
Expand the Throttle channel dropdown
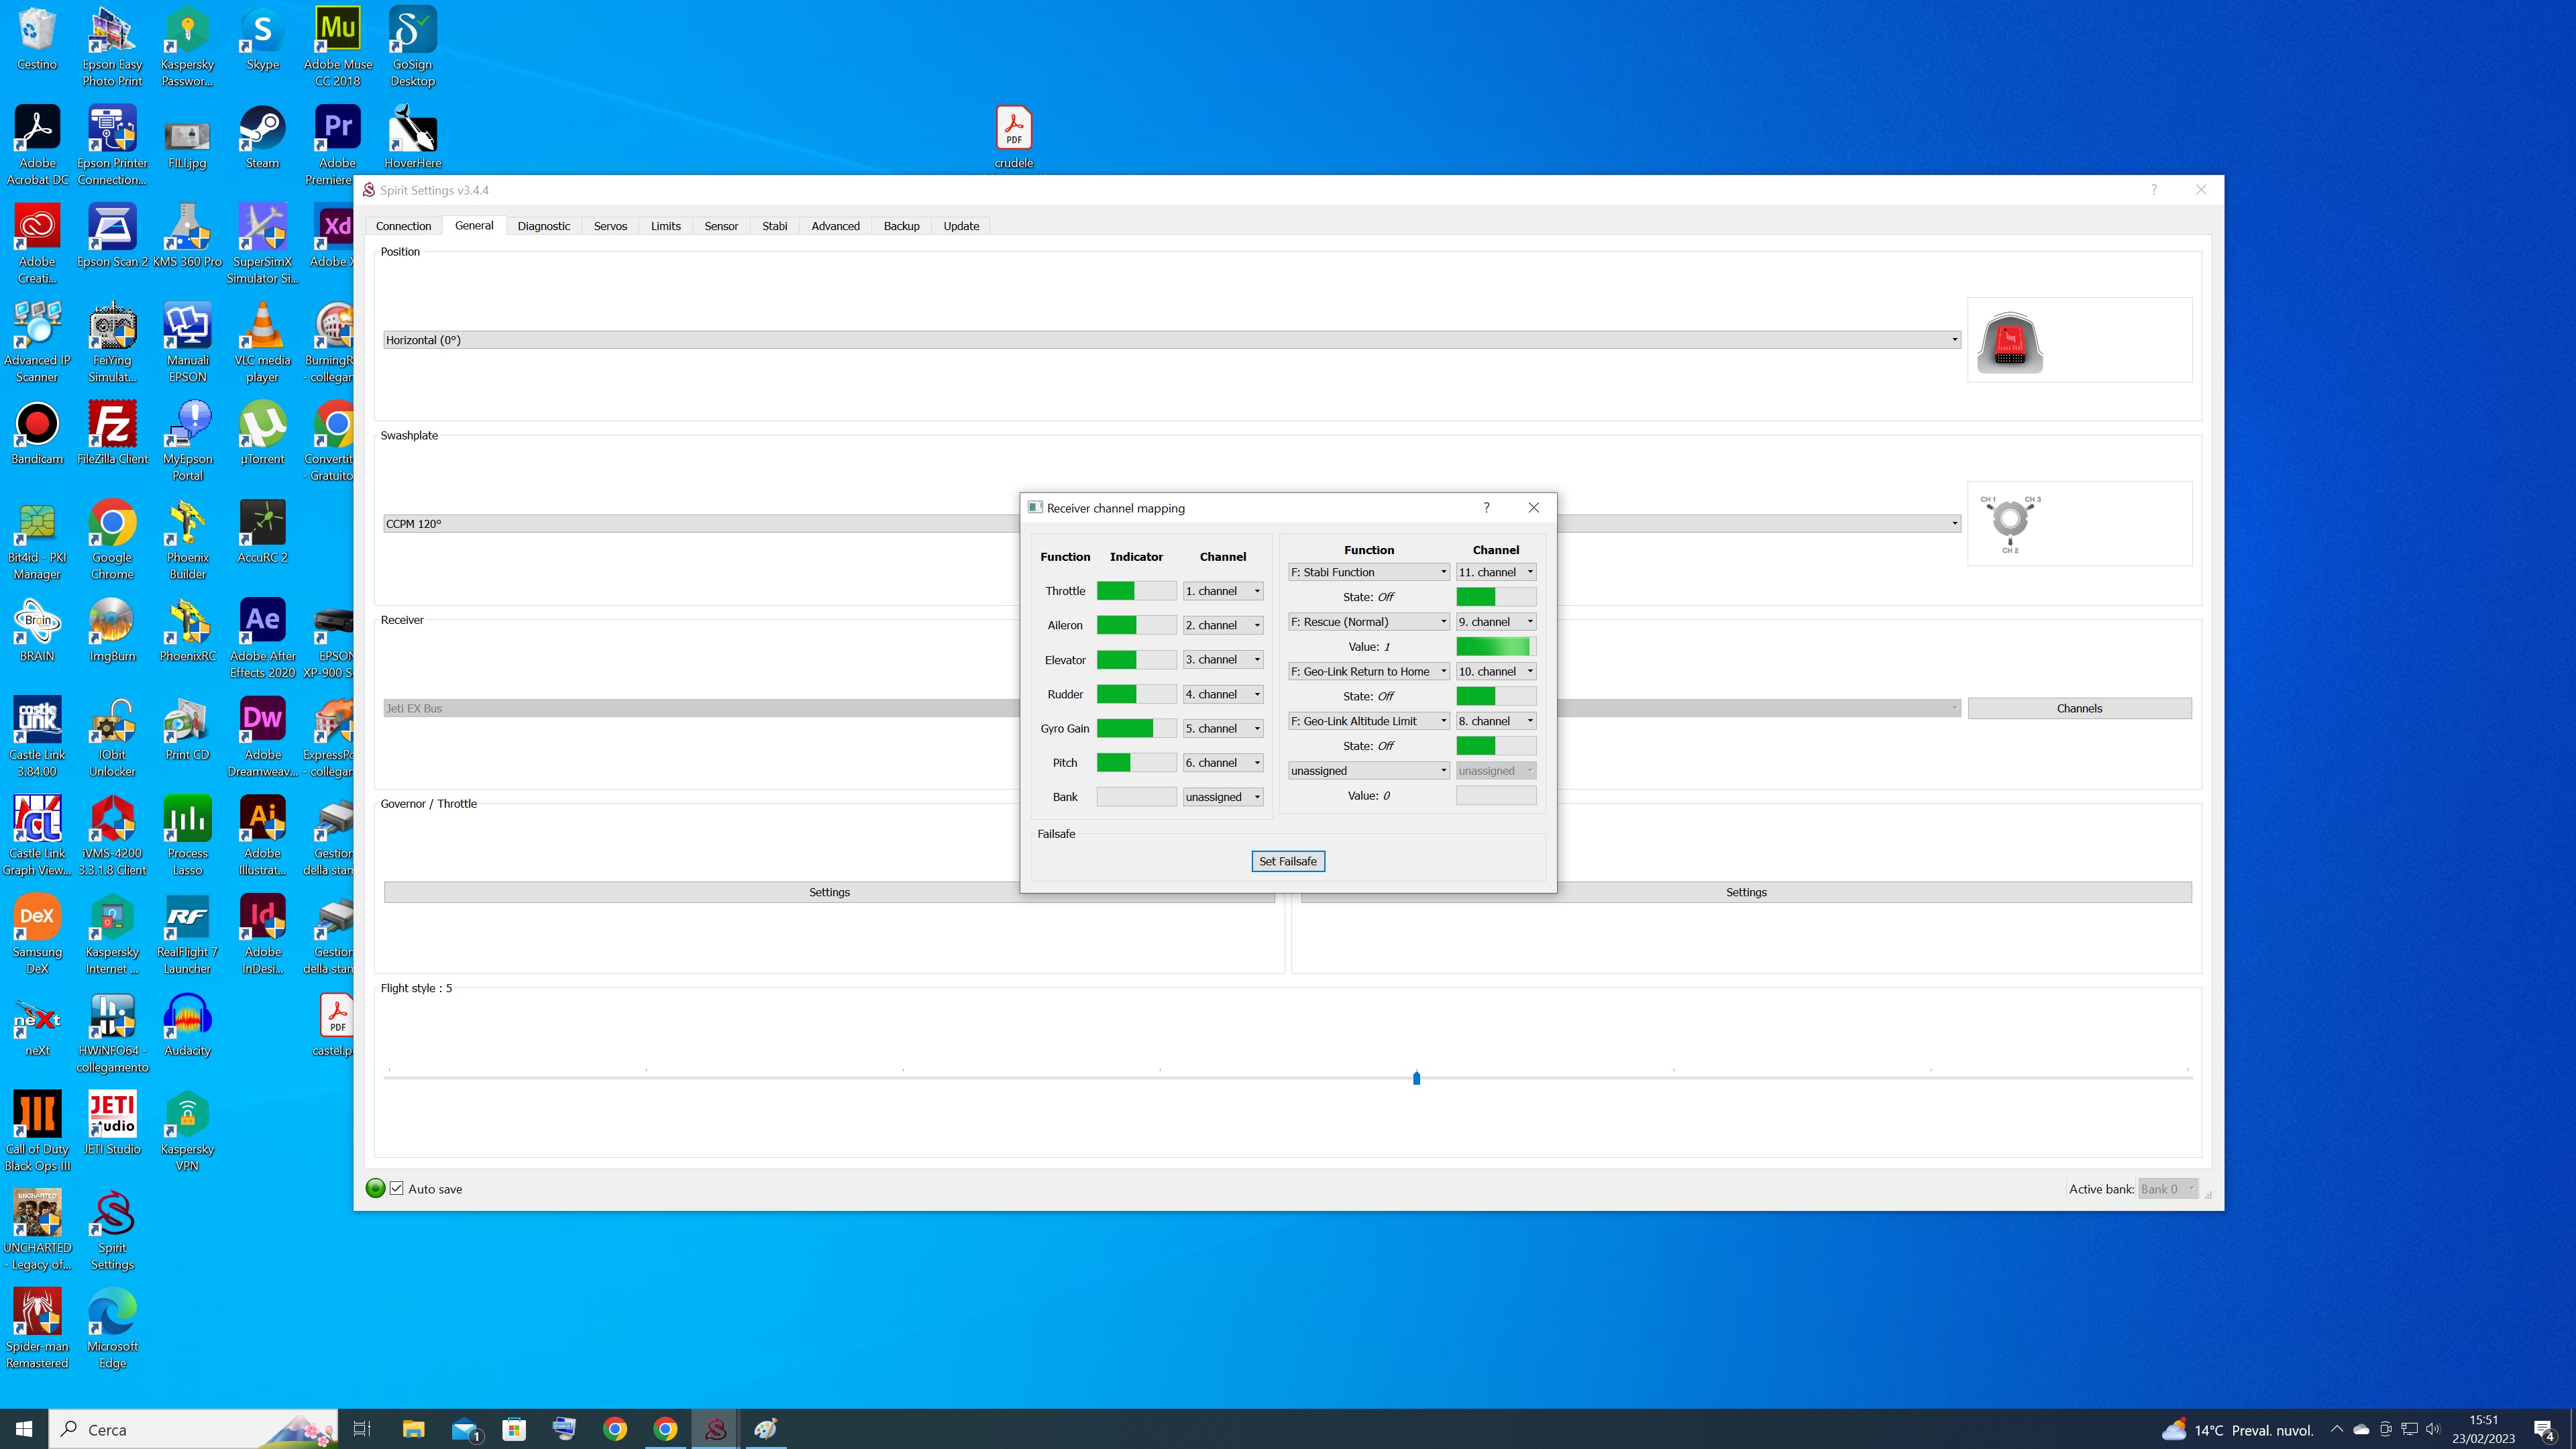[x=1222, y=591]
